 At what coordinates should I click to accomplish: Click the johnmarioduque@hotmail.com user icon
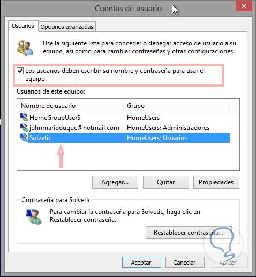point(24,128)
